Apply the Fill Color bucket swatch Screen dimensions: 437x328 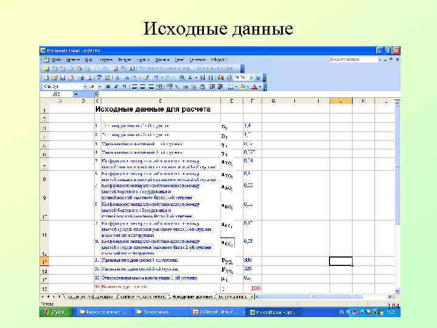[x=243, y=87]
